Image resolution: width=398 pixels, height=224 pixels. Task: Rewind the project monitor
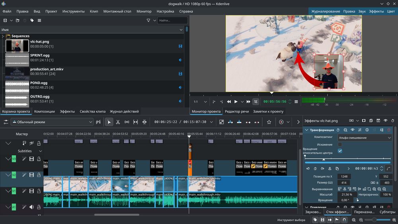pyautogui.click(x=229, y=101)
